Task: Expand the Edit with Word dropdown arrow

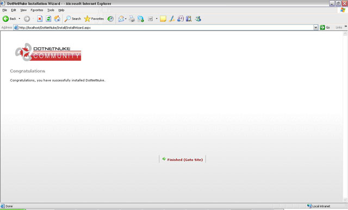Action: (157, 19)
